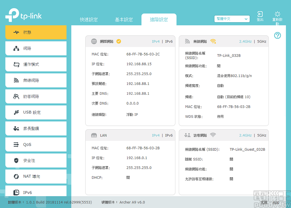The width and height of the screenshot is (291, 208).
Task: Switch 無線網路 panel to 5GHz band
Action: click(261, 41)
